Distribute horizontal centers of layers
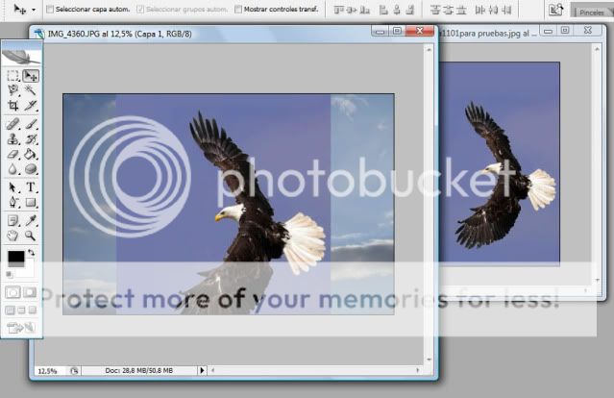Image resolution: width=614 pixels, height=398 pixels. click(493, 10)
